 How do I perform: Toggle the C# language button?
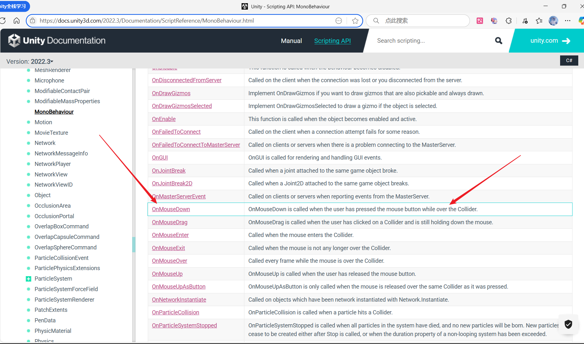[569, 61]
